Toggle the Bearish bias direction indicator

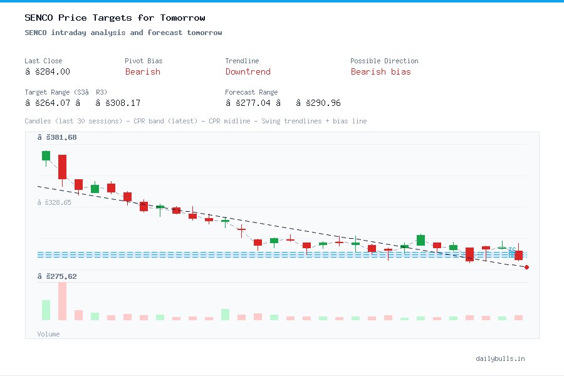point(381,72)
